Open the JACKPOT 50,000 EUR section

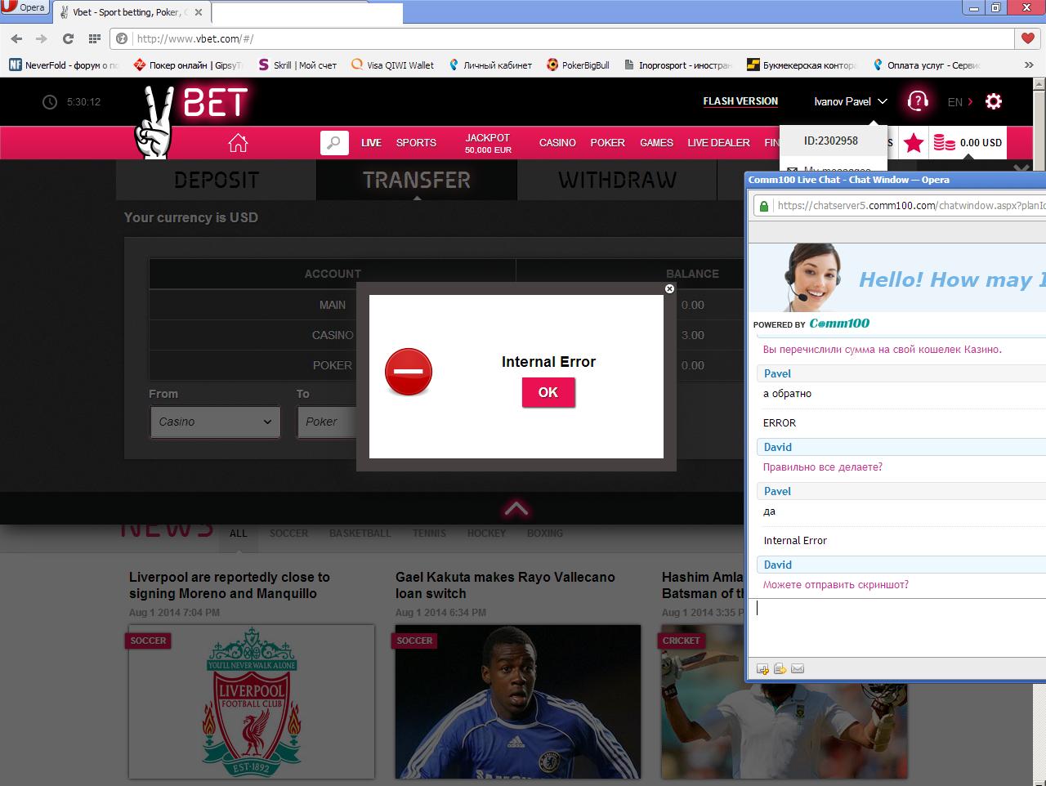pos(488,144)
